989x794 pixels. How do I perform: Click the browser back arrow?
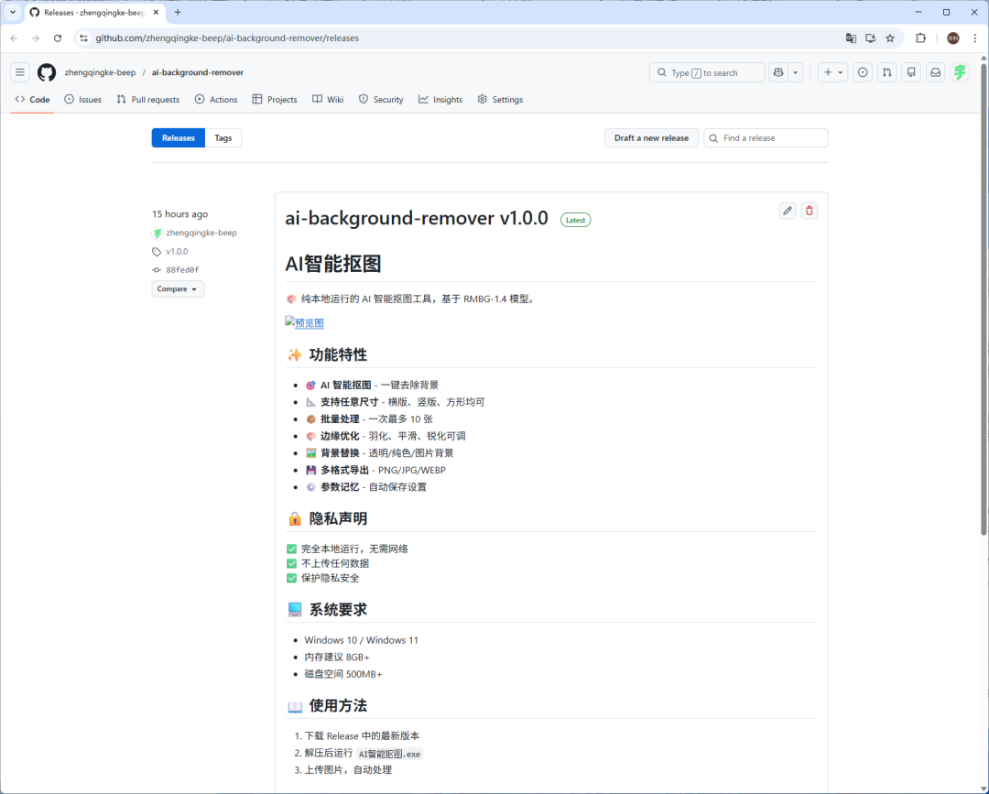(15, 38)
